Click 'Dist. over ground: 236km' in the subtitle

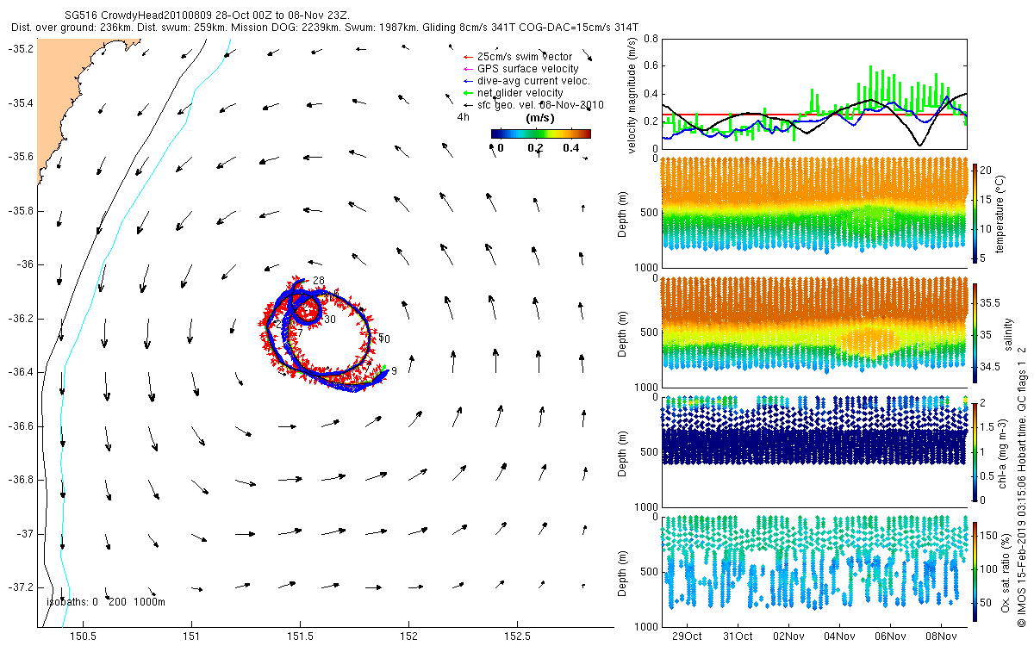74,28
